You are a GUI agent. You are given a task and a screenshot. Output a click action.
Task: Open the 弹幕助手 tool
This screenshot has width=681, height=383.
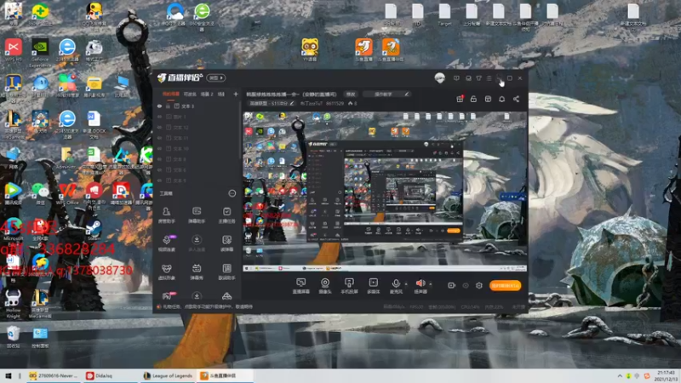pyautogui.click(x=197, y=214)
